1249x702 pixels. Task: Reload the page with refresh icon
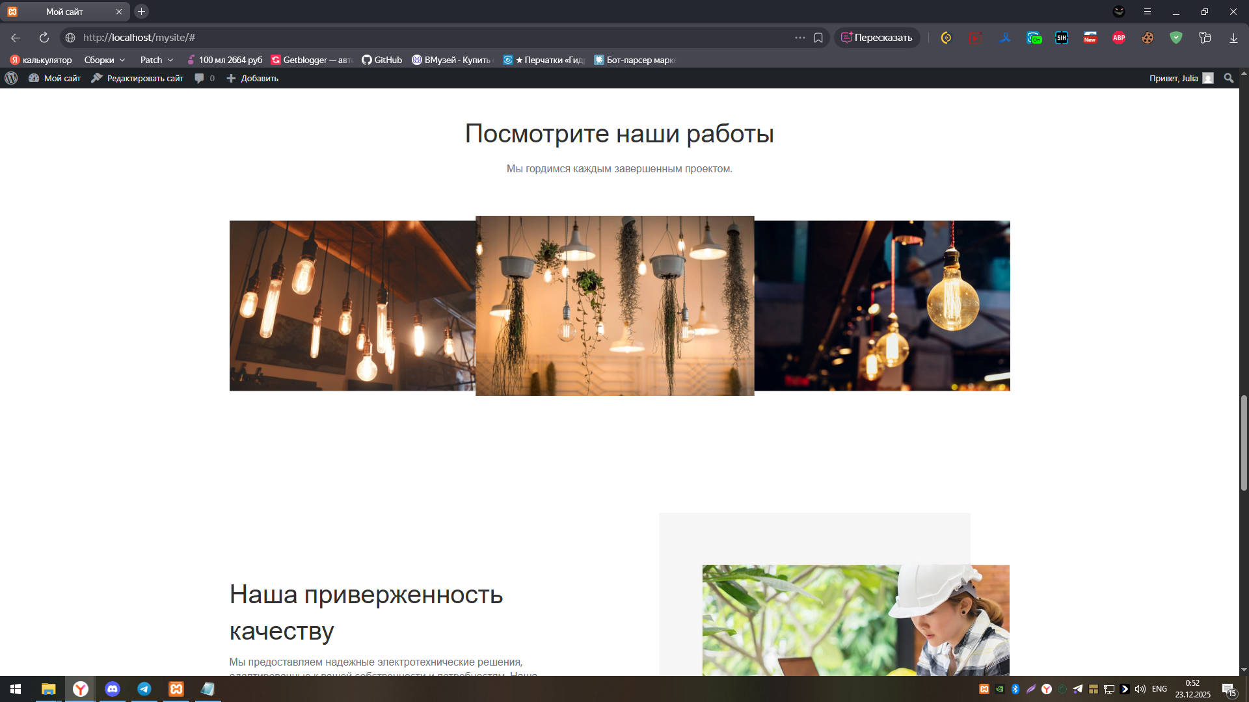pos(44,38)
